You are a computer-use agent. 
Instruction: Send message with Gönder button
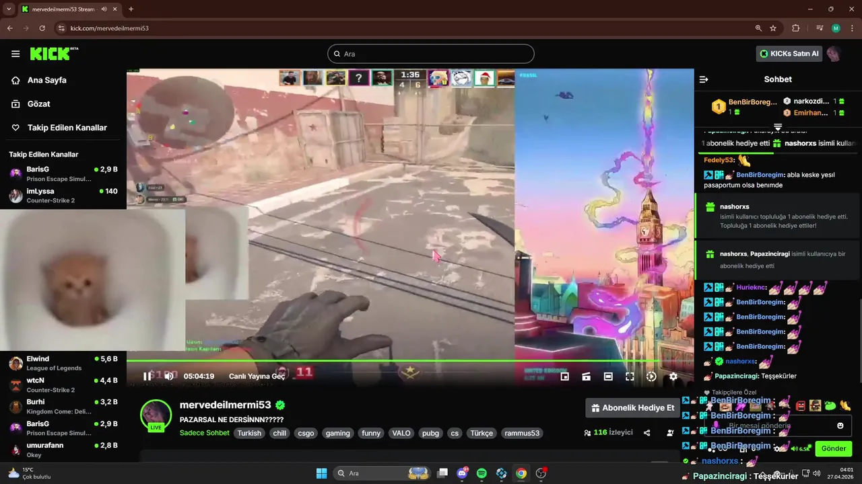tap(833, 448)
